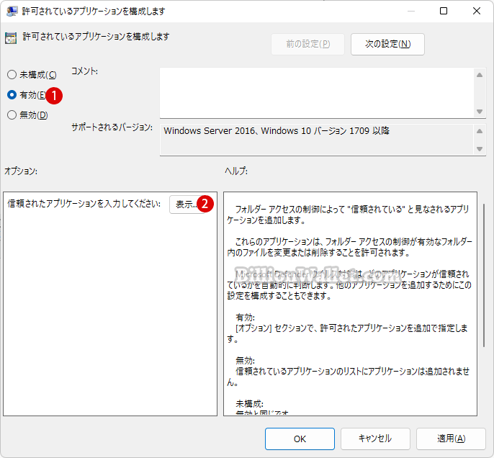
Task: Open the 表示... trusted applications list
Action: coord(187,205)
